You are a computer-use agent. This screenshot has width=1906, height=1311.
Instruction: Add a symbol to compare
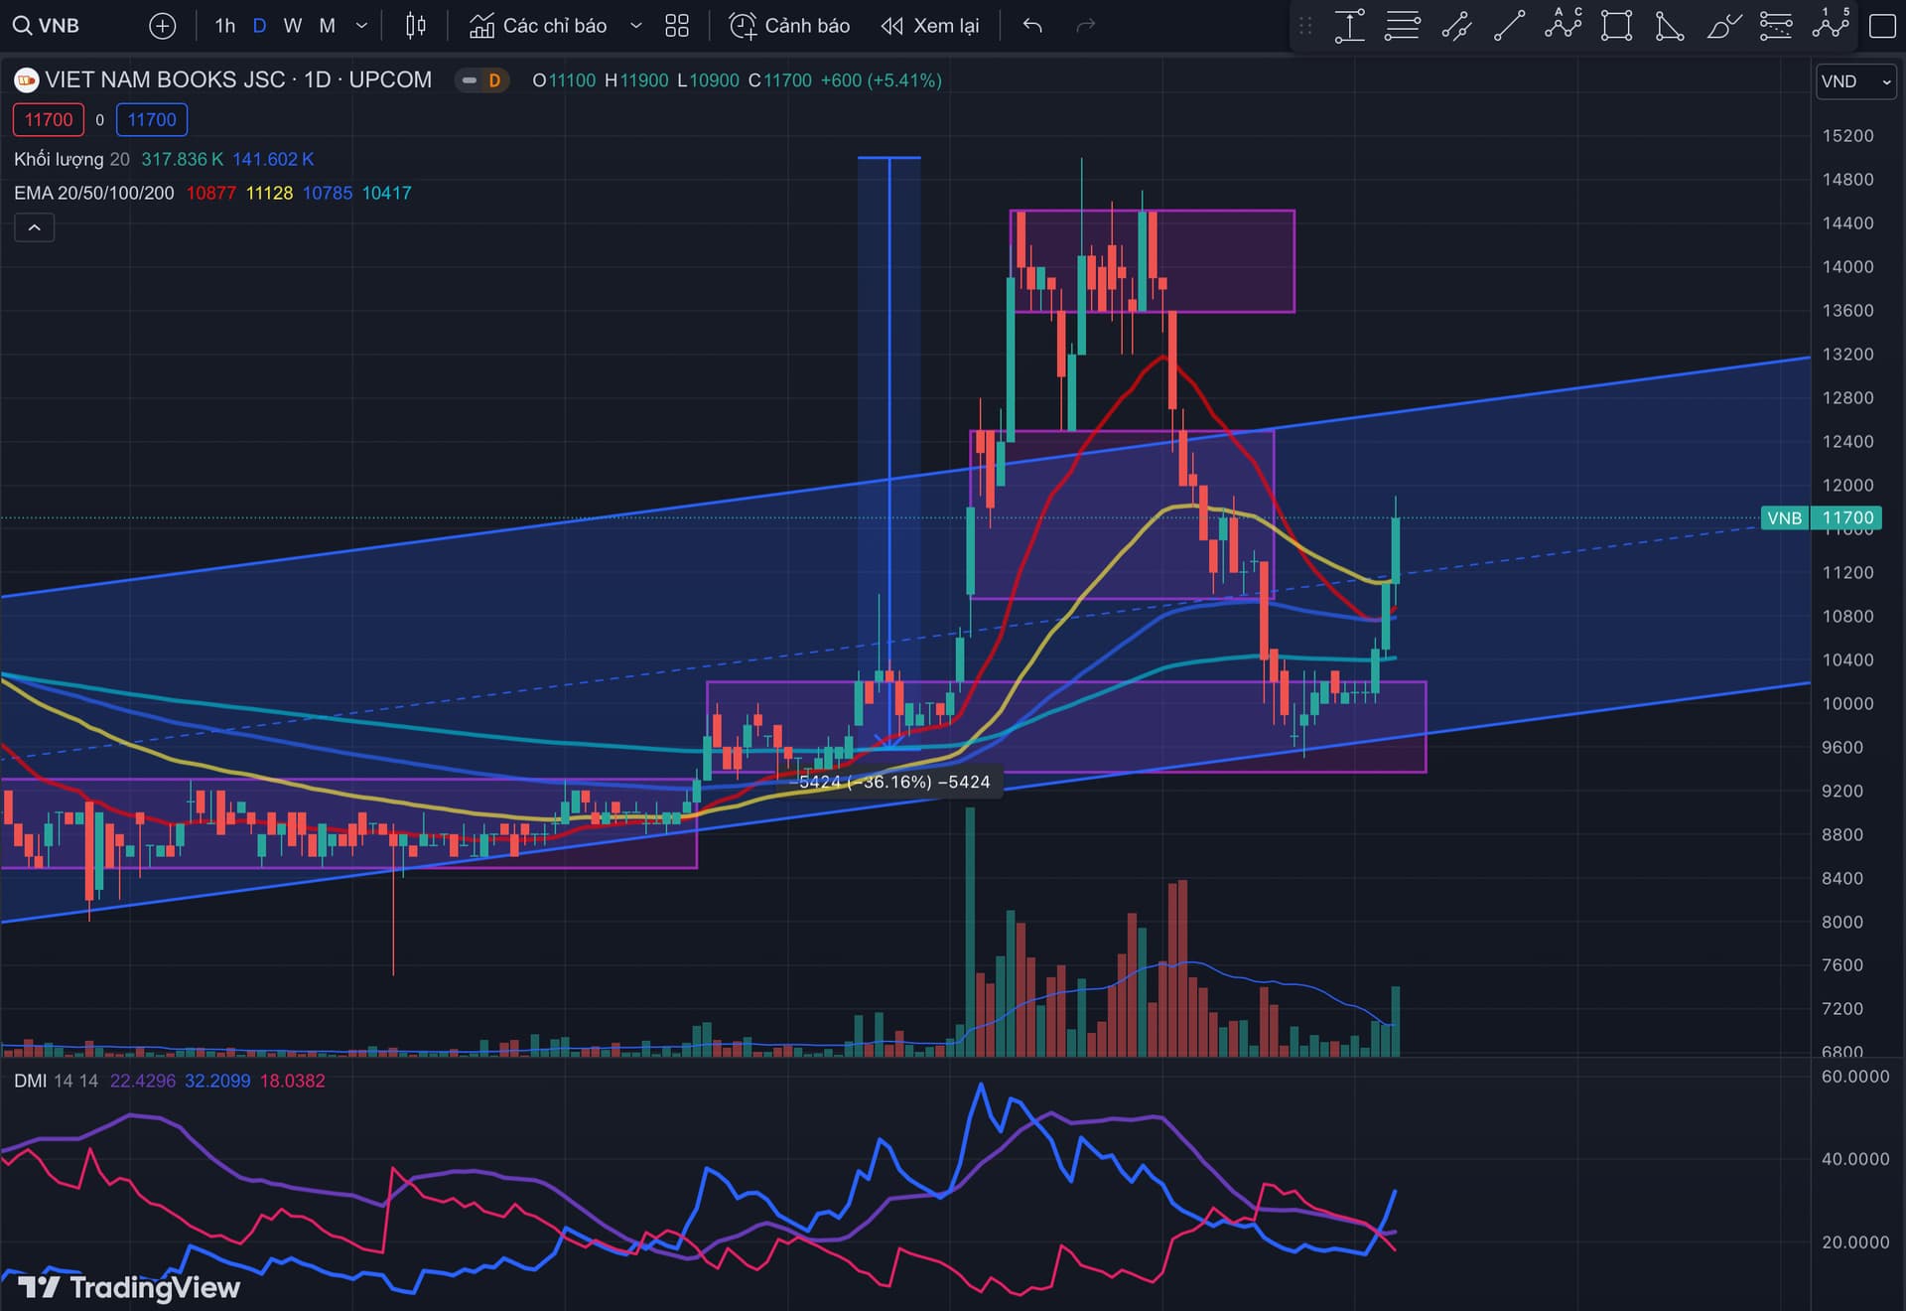162,26
